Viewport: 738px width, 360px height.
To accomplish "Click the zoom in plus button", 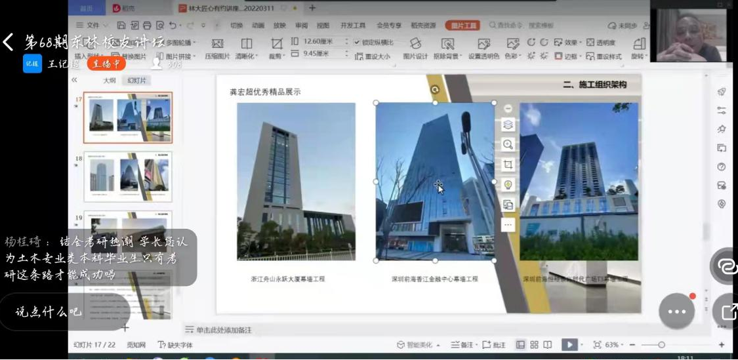I will coord(722,345).
